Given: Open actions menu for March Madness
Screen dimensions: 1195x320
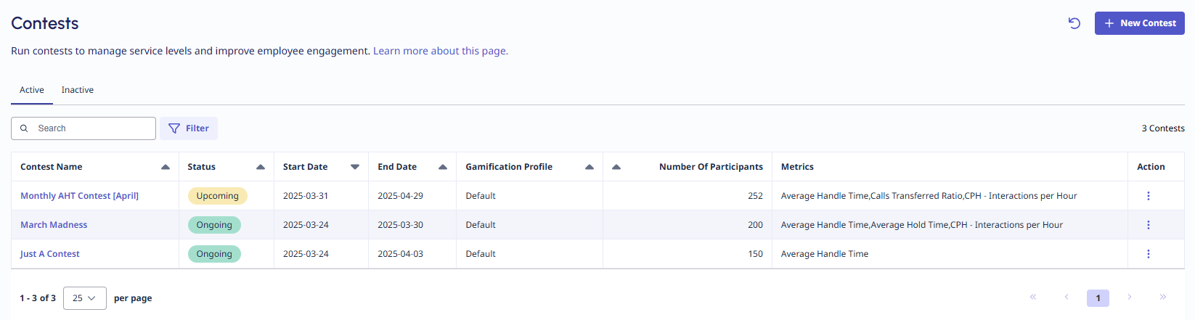Looking at the screenshot, I should click(x=1148, y=225).
